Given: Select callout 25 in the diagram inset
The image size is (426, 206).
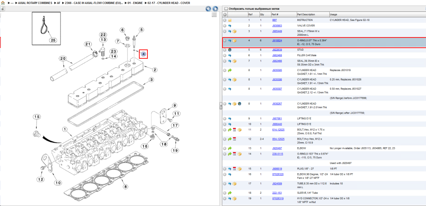Looking at the screenshot, I should point(53,40).
